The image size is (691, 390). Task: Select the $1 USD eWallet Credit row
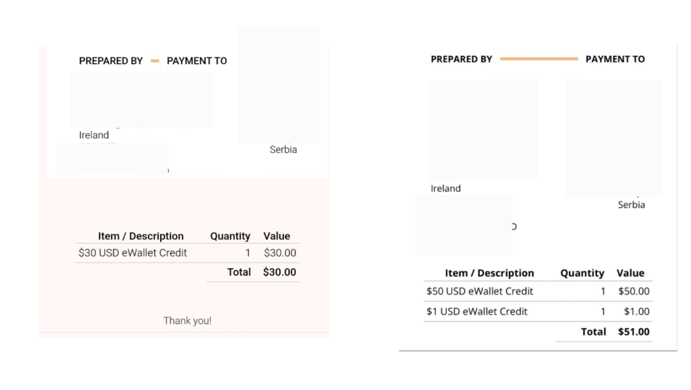point(538,311)
